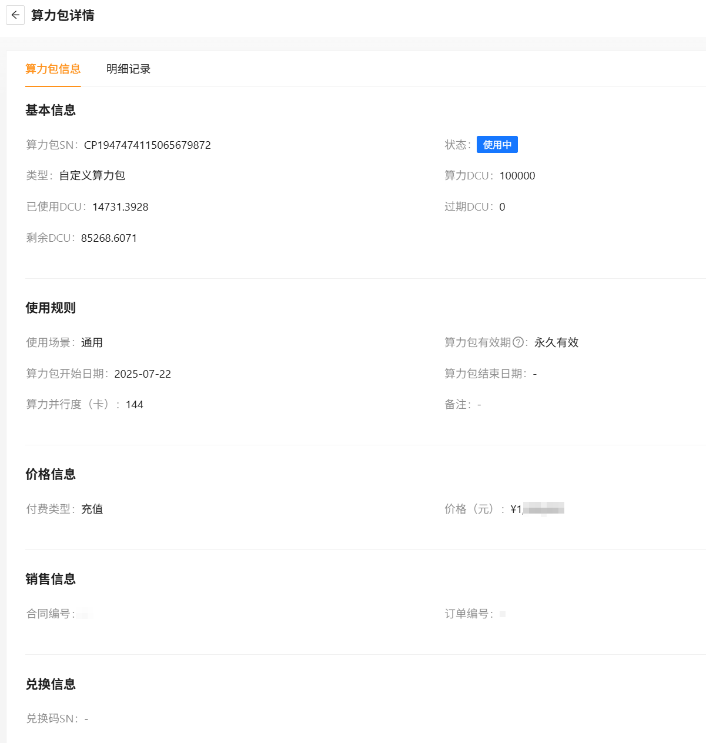This screenshot has width=706, height=743.
Task: Click the used DCU value 14731.3928
Action: (121, 207)
